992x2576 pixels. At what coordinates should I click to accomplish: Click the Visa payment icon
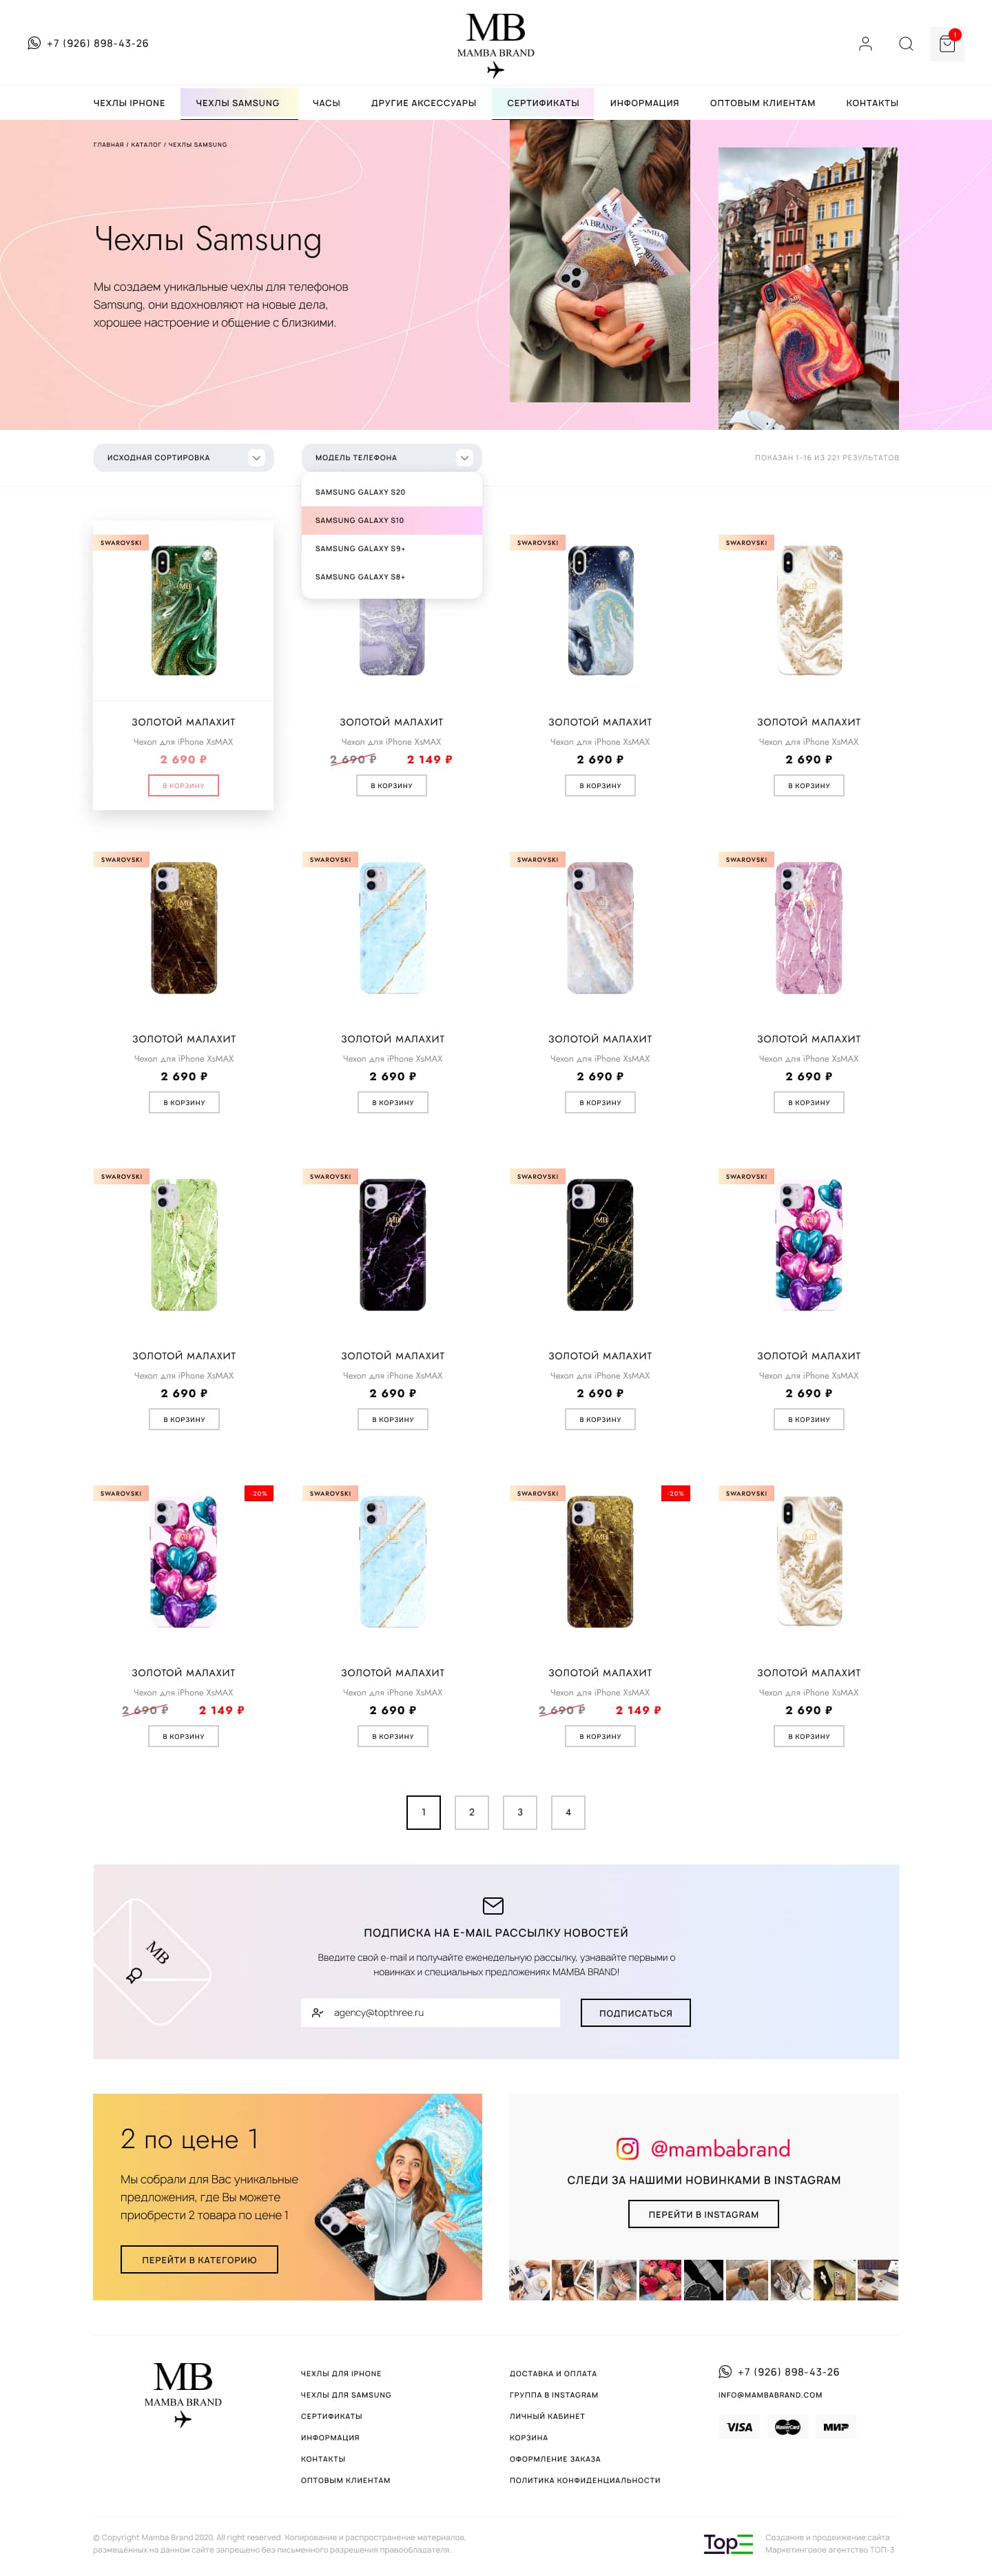point(739,2427)
